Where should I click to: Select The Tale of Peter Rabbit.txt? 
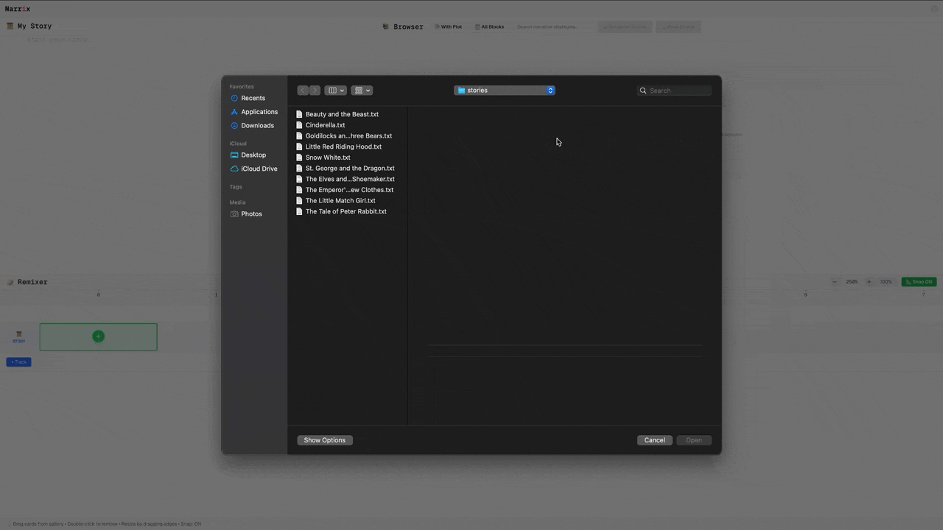tap(346, 211)
